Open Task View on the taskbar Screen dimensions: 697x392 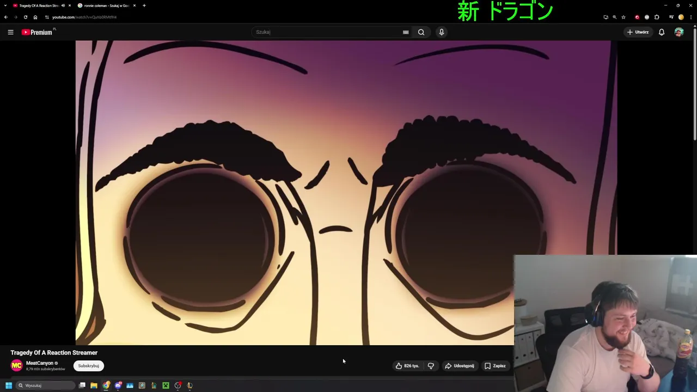[x=82, y=385]
